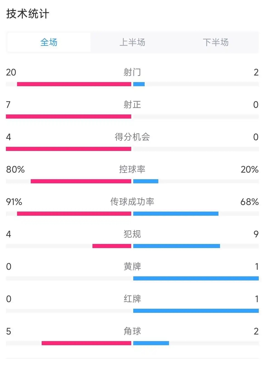Select the 全场 tab

(x=49, y=42)
